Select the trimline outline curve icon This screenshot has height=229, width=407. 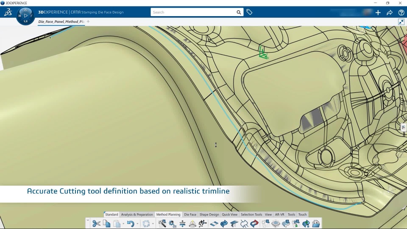coord(244,223)
